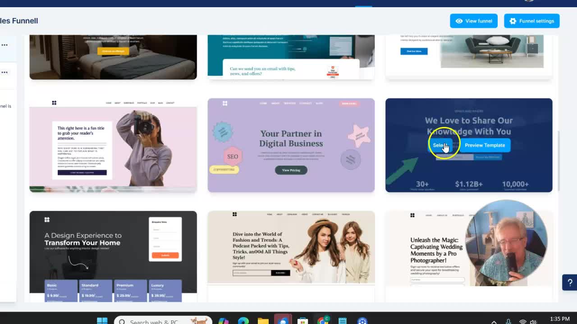
Task: Open the upper three-dot menu in sidebar
Action: point(5,45)
